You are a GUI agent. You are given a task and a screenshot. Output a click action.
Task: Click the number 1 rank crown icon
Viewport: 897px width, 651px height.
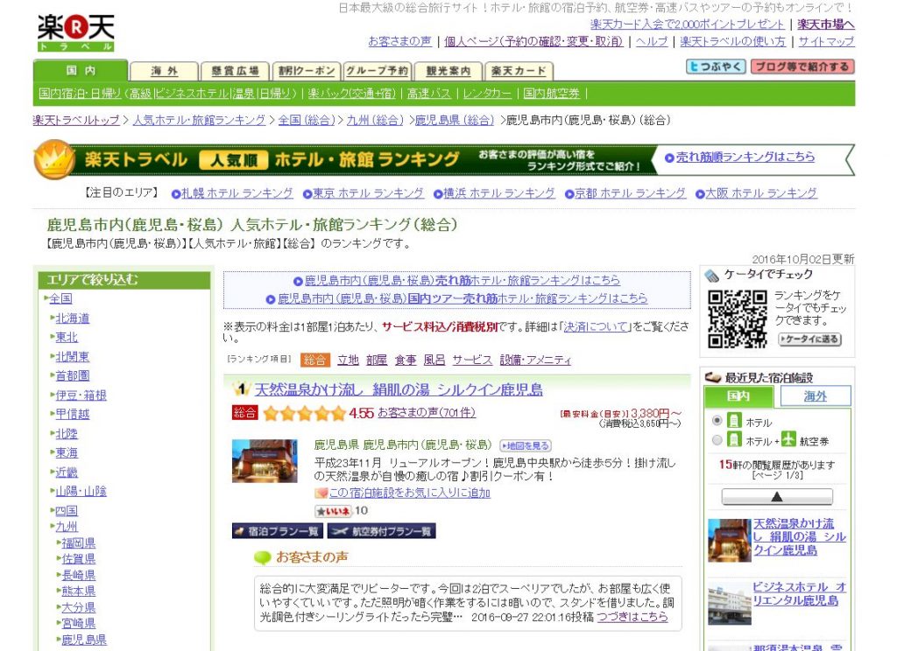click(241, 389)
